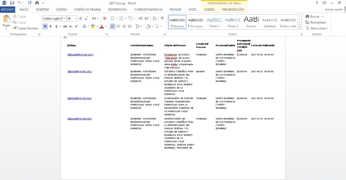Click the bullet list icon

tap(112, 19)
